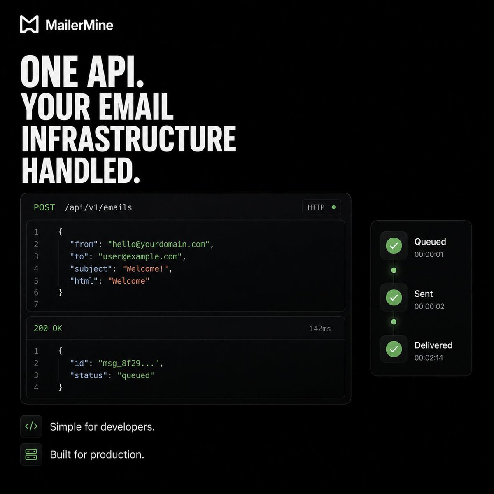This screenshot has height=494, width=494.
Task: Click the 00:02:14 timestamp under Delivered
Action: click(429, 358)
